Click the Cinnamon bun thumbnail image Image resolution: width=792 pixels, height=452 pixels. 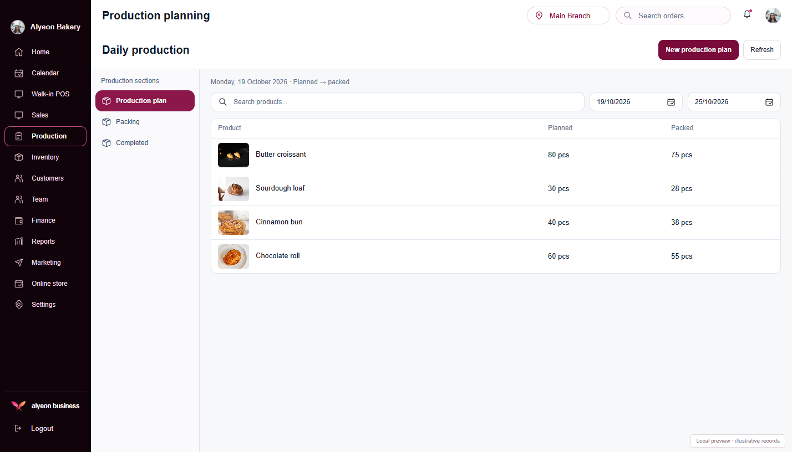click(x=233, y=223)
